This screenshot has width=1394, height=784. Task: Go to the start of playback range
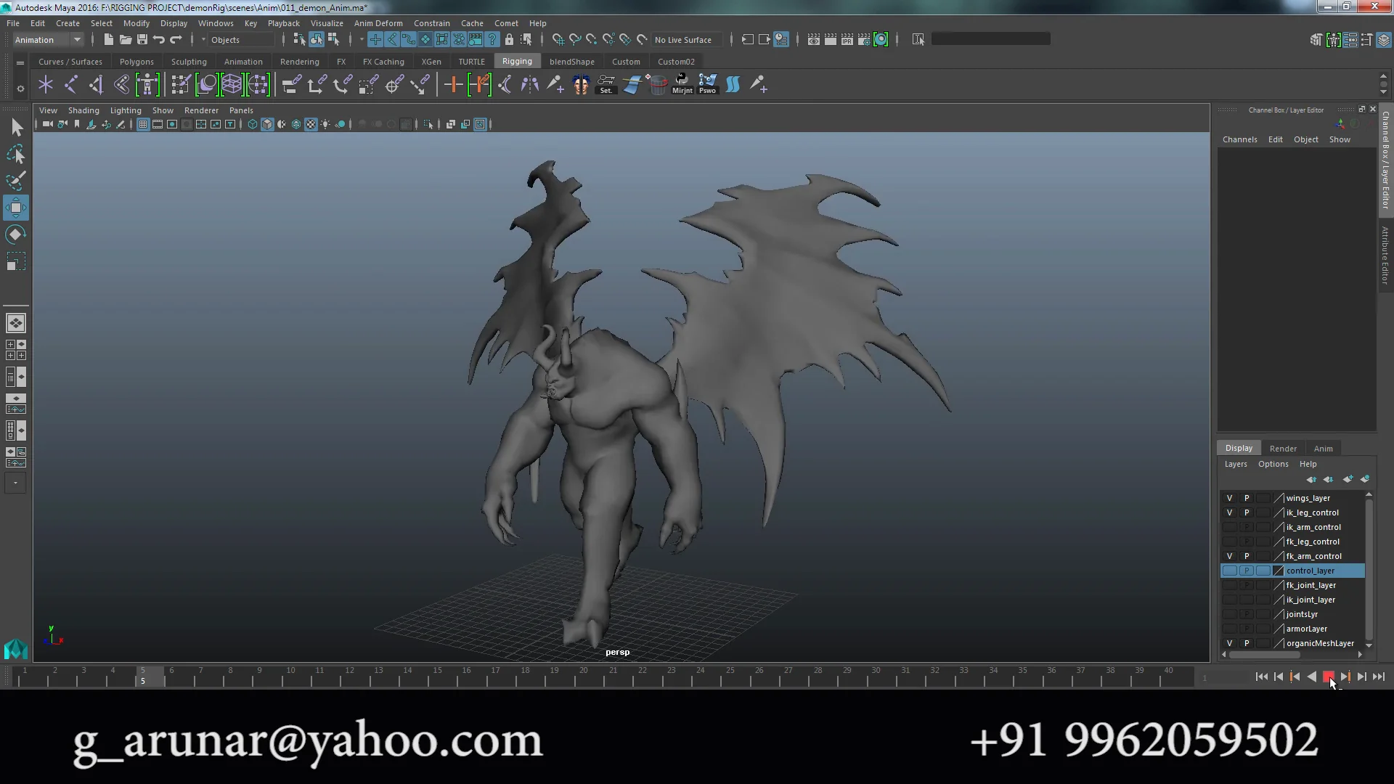[x=1261, y=677]
